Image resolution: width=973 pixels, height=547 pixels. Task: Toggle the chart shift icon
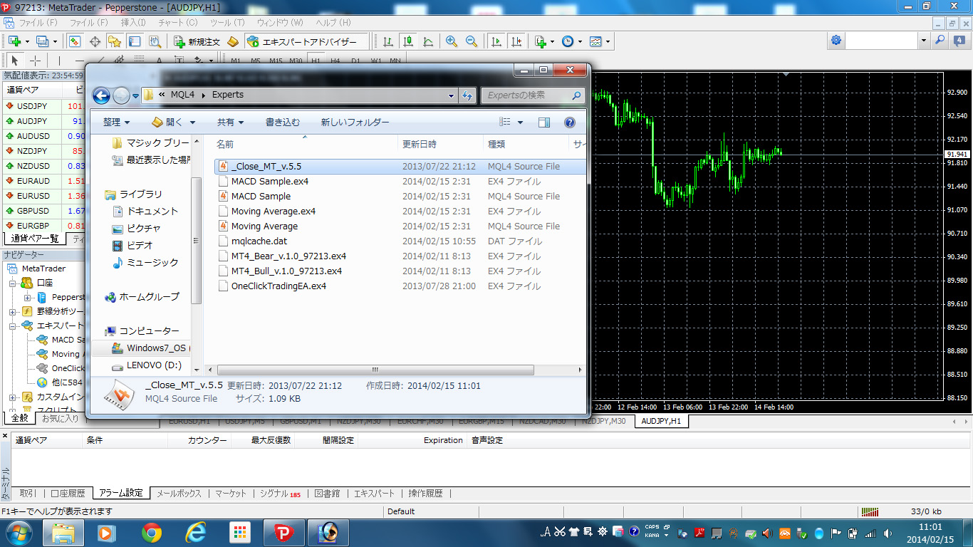pyautogui.click(x=516, y=41)
